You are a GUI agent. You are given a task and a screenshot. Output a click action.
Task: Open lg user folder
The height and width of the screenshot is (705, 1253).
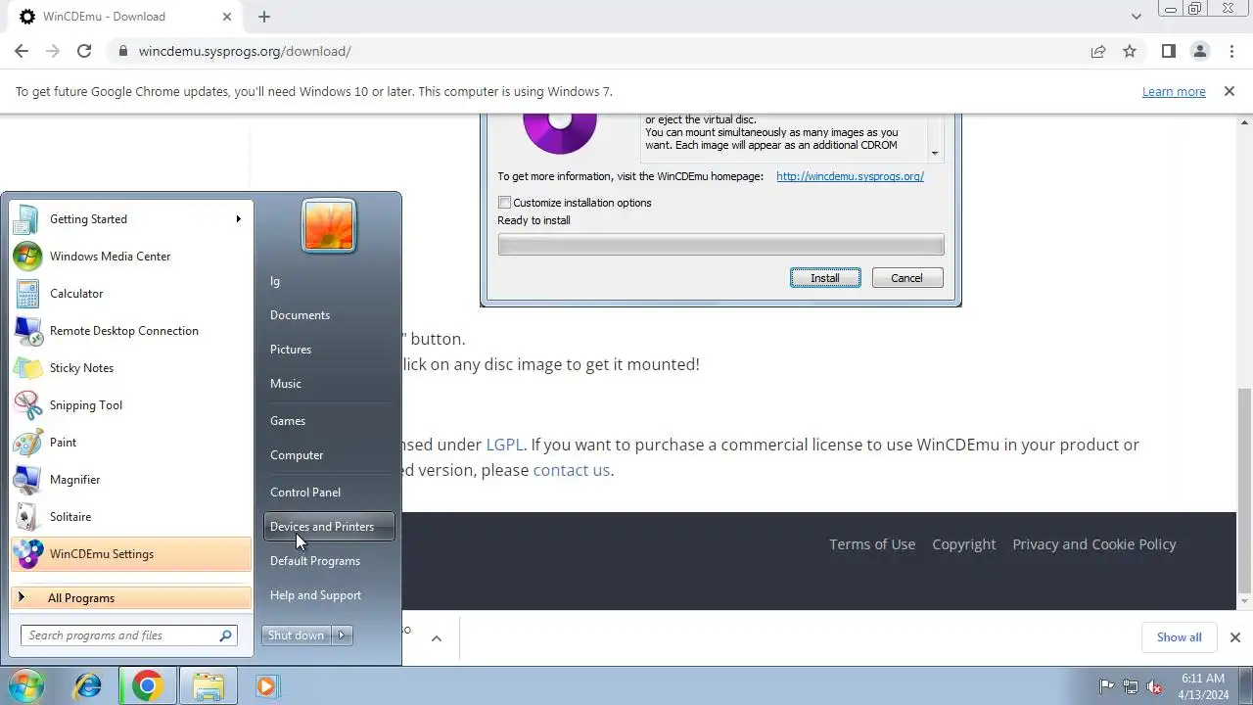tap(275, 281)
